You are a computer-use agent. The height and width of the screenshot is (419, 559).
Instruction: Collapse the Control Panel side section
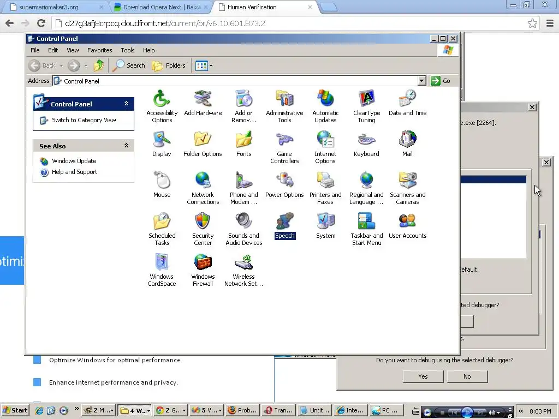coord(126,103)
